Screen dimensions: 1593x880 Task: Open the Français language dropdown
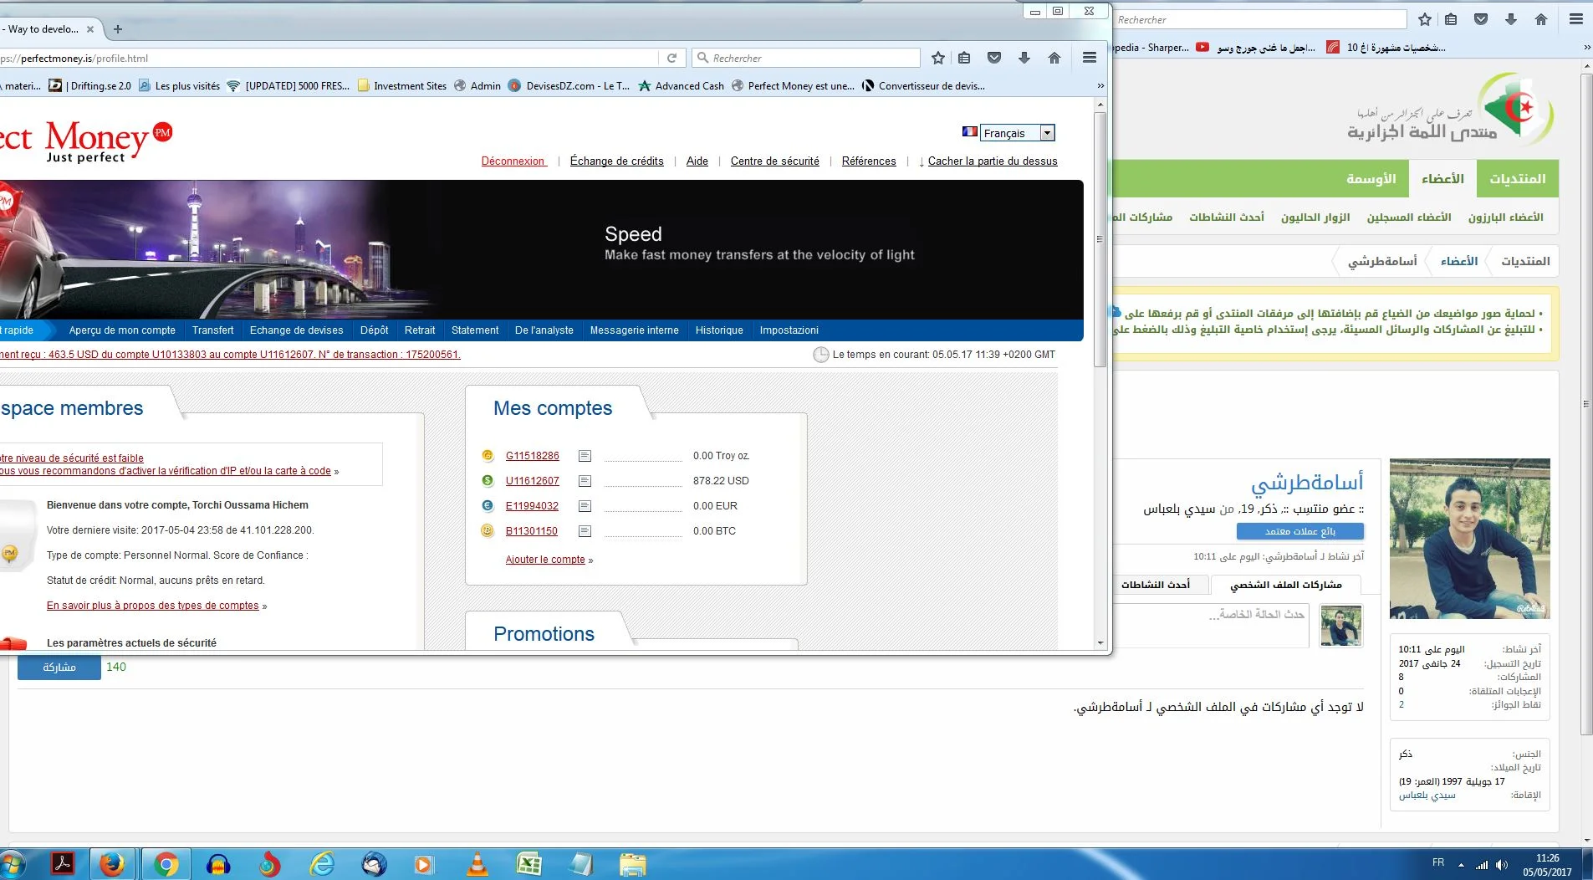[x=1047, y=133]
